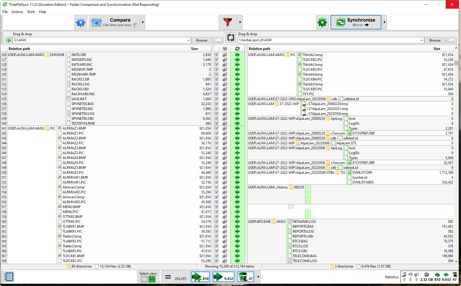Click the green arrow action for INIT0.OBJ
This screenshot has height=286, width=461.
237,55
